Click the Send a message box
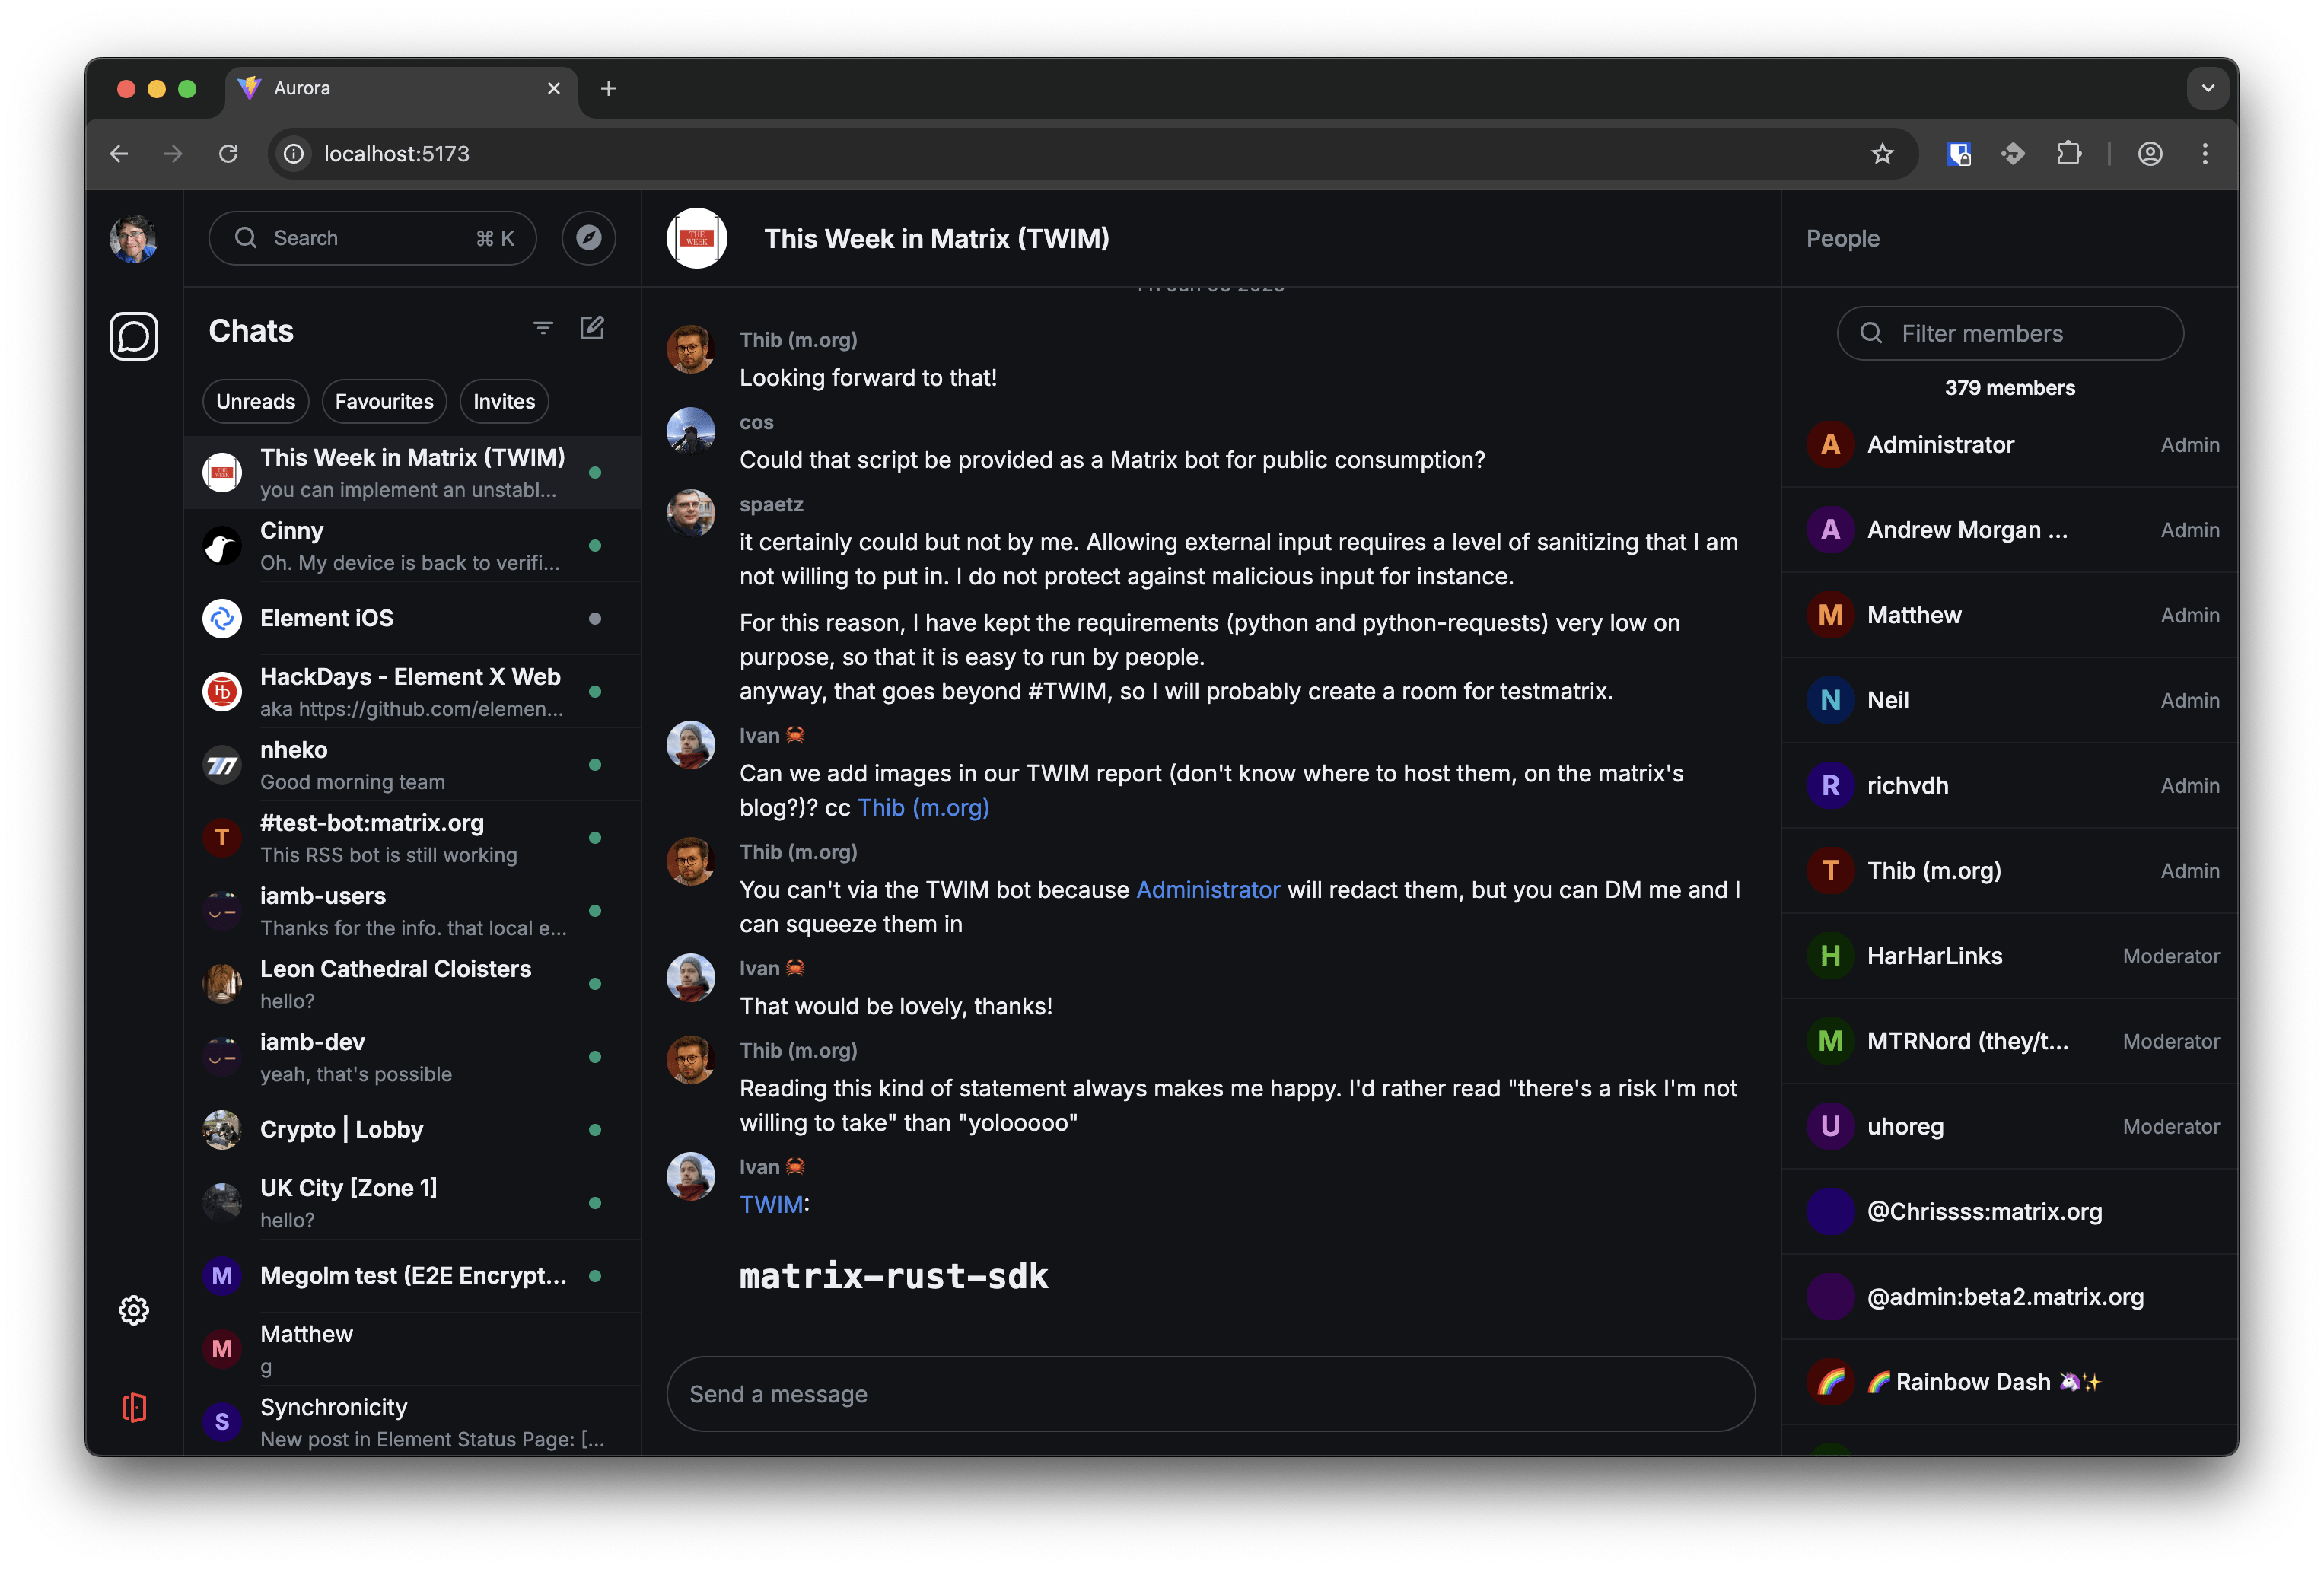Screen dimensions: 2324x1569 1210,1394
